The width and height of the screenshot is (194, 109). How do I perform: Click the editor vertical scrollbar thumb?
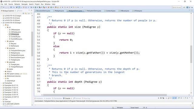(x=191, y=54)
